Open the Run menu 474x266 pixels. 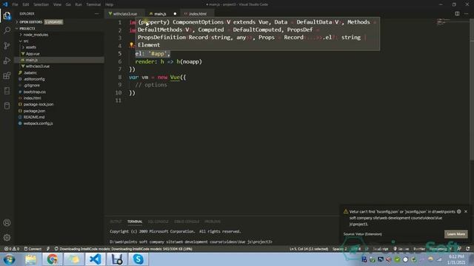point(79,4)
